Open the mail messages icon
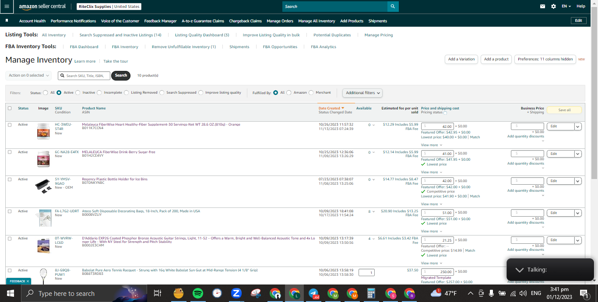The height and width of the screenshot is (302, 598). point(543,6)
